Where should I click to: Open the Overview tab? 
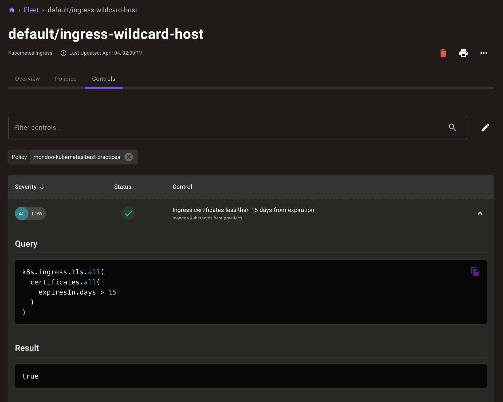click(x=27, y=79)
